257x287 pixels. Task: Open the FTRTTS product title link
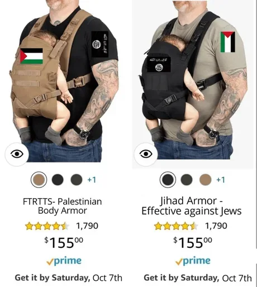[63, 206]
